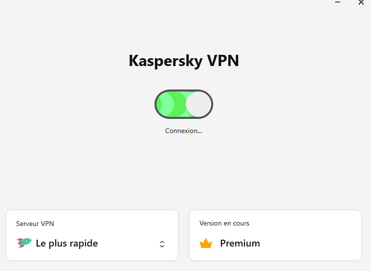Image resolution: width=371 pixels, height=271 pixels.
Task: Minimize the Kaspersky VPN window
Action: [x=338, y=3]
